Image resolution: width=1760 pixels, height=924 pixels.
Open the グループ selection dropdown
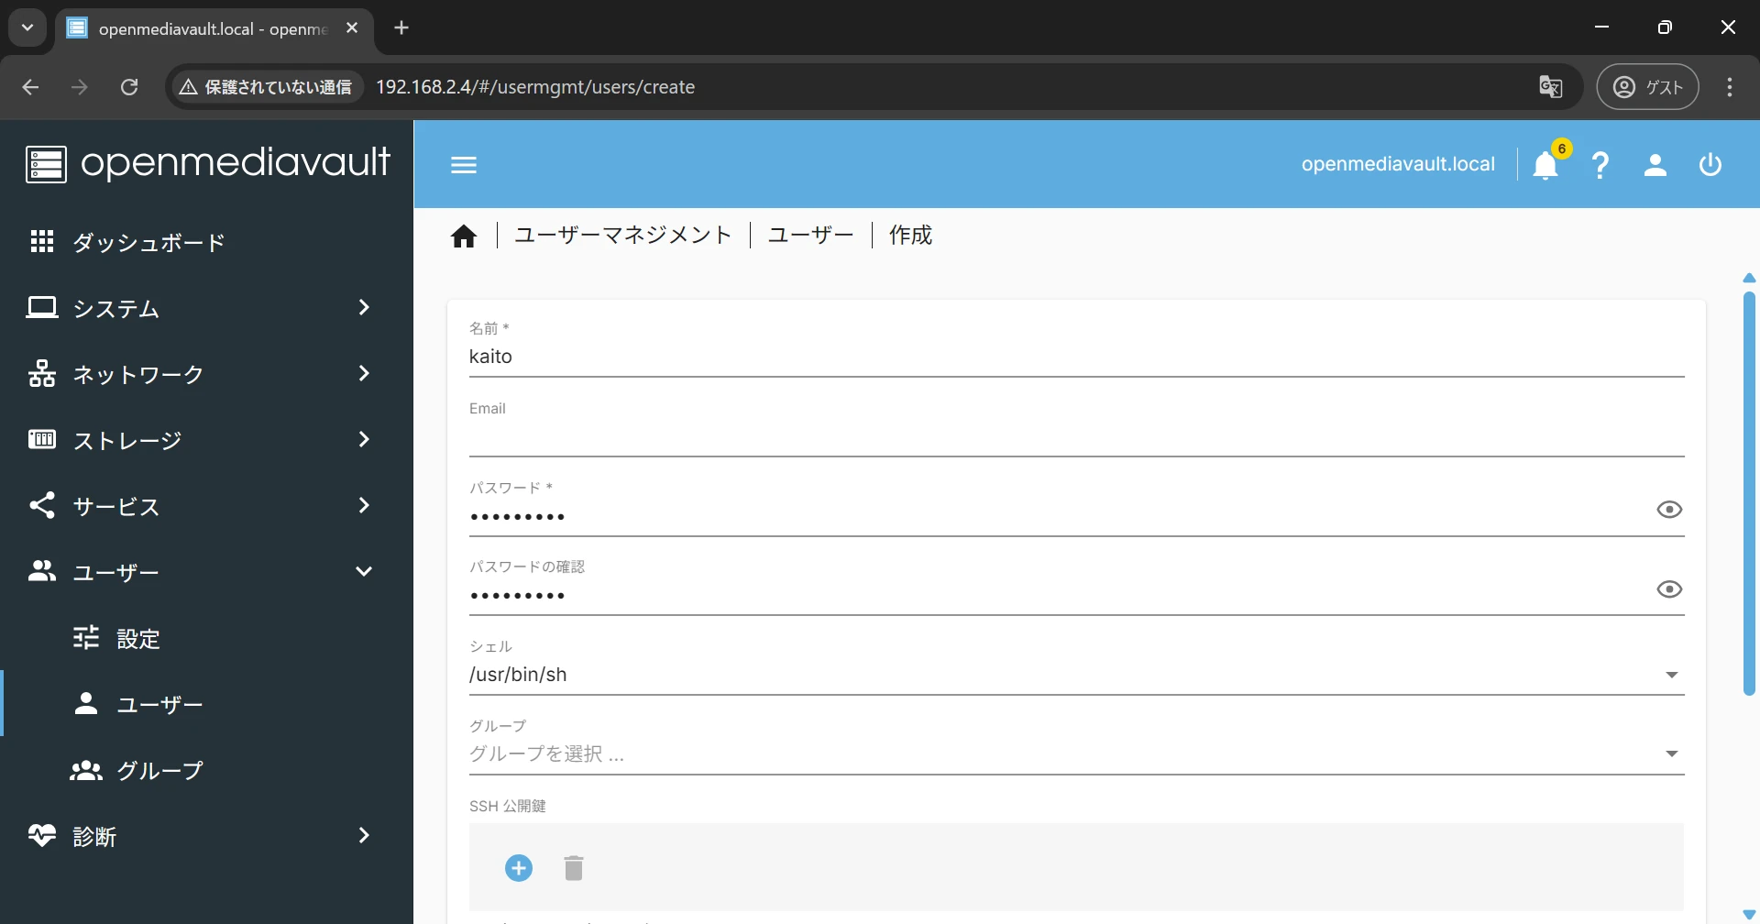click(x=1076, y=753)
